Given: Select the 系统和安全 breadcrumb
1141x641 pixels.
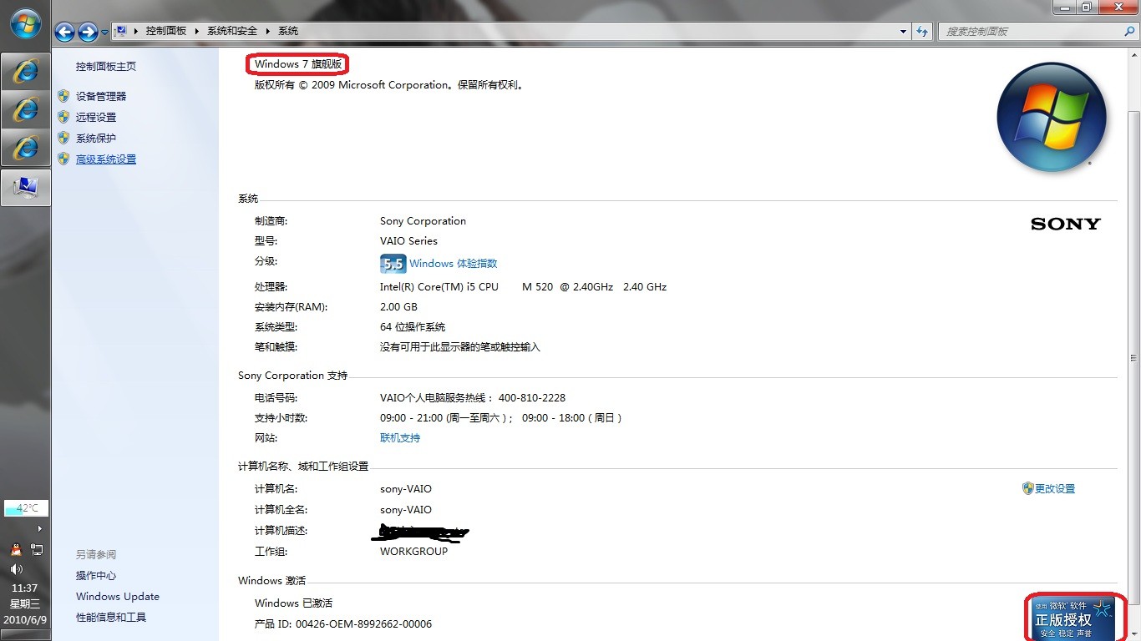Looking at the screenshot, I should [x=232, y=31].
